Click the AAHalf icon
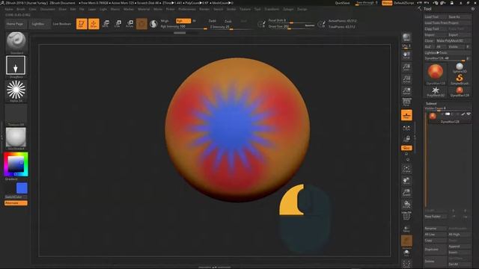This screenshot has width=479, height=269. coord(406,91)
